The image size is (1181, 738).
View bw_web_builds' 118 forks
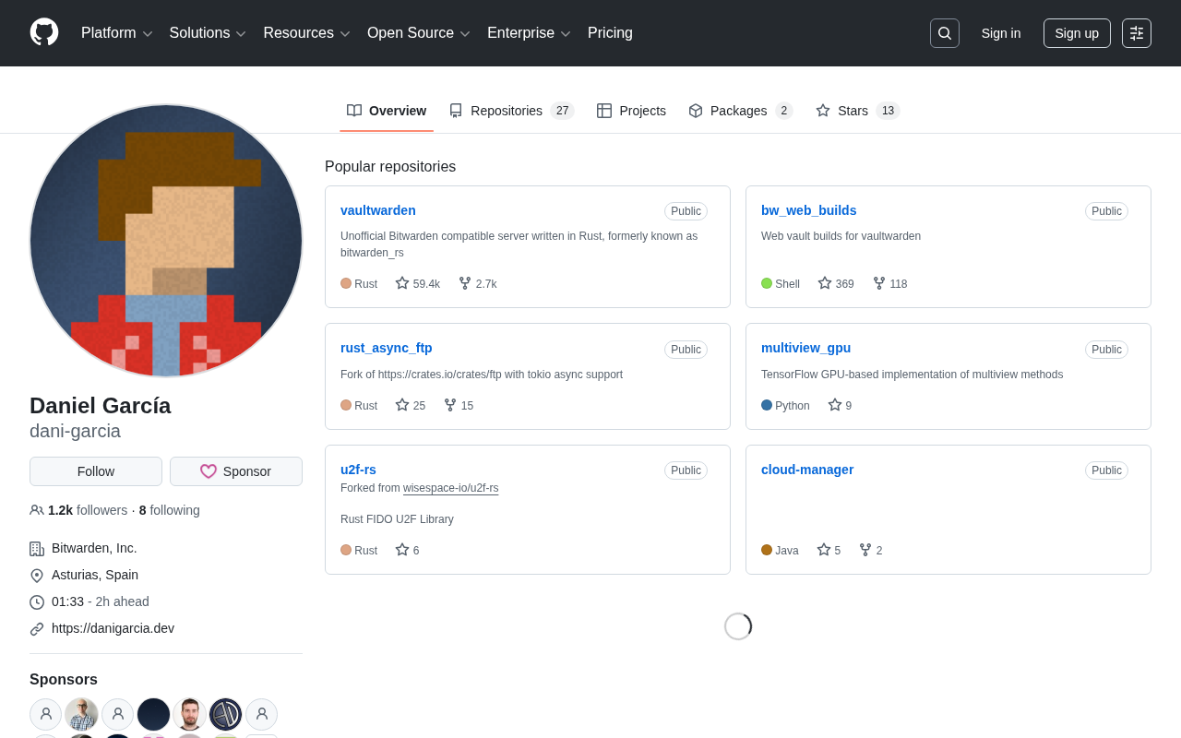890,283
